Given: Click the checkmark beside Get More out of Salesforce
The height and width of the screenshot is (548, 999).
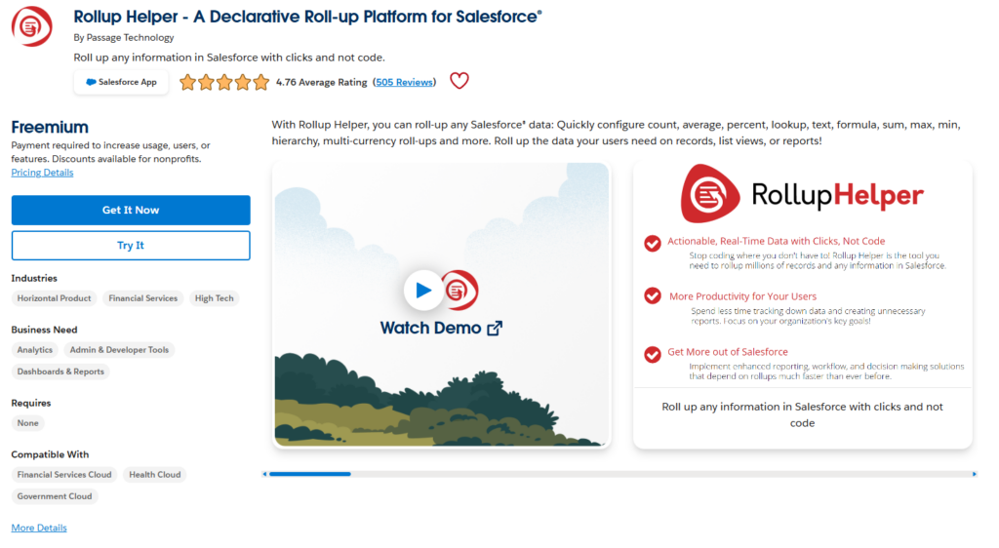Looking at the screenshot, I should click(652, 354).
